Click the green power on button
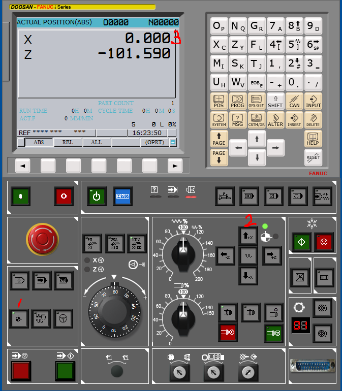This screenshot has height=391, width=342. point(21,196)
